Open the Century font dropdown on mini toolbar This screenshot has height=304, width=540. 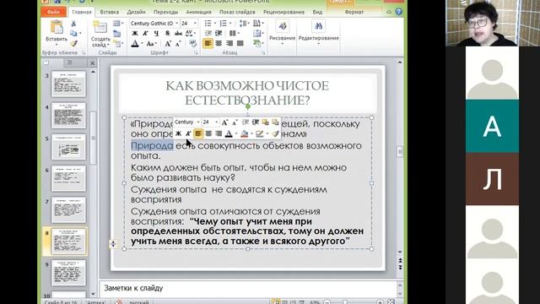pyautogui.click(x=198, y=122)
